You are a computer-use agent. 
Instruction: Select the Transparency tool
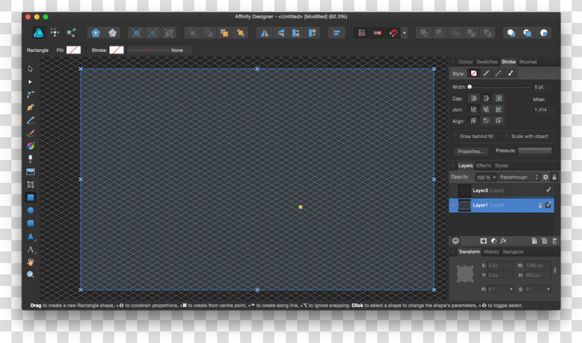[30, 159]
